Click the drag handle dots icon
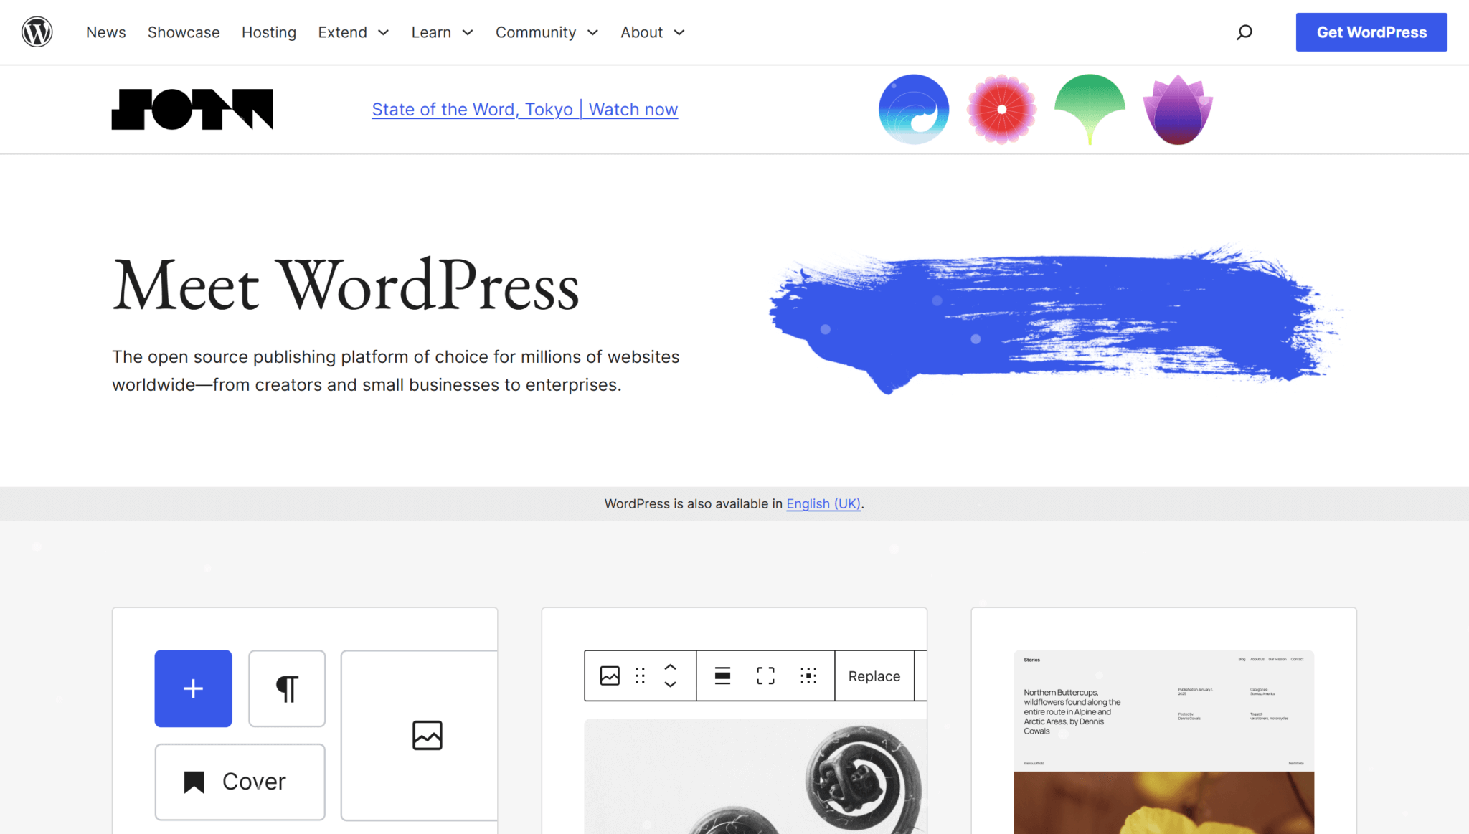 click(640, 676)
